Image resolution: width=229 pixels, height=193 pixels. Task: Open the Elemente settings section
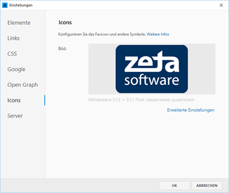click(19, 23)
